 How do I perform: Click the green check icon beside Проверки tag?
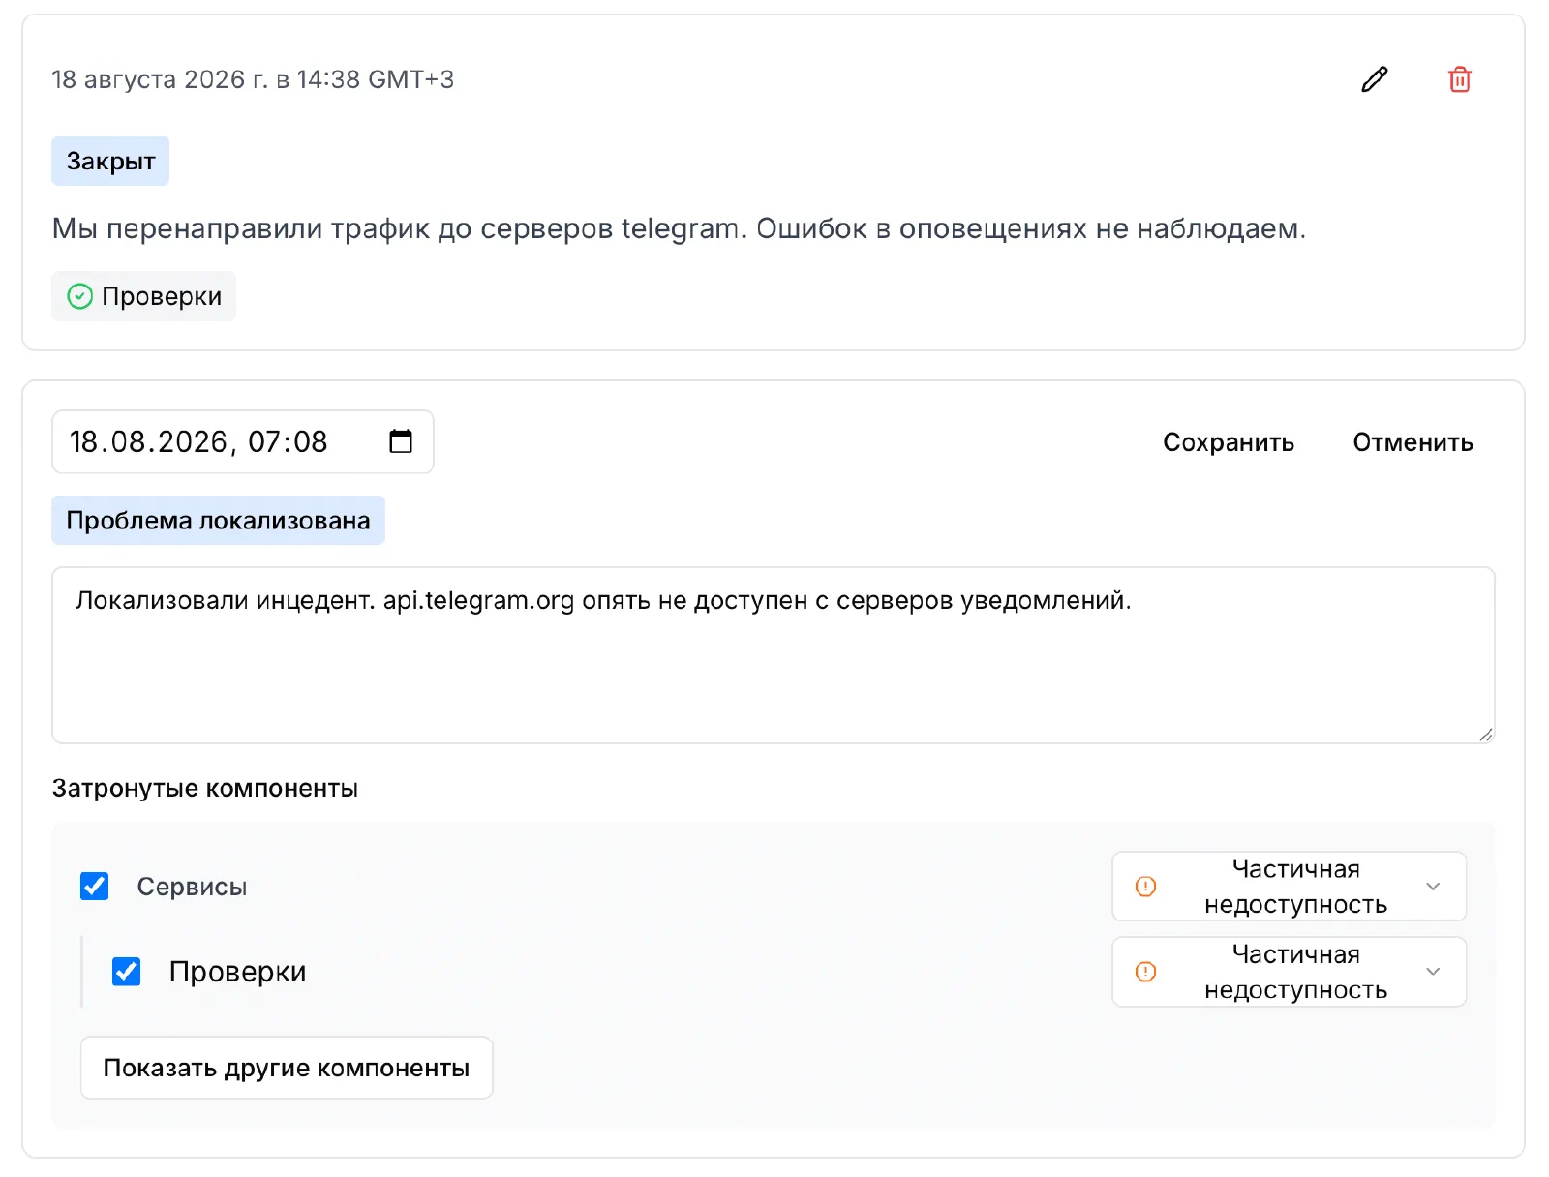click(x=79, y=296)
